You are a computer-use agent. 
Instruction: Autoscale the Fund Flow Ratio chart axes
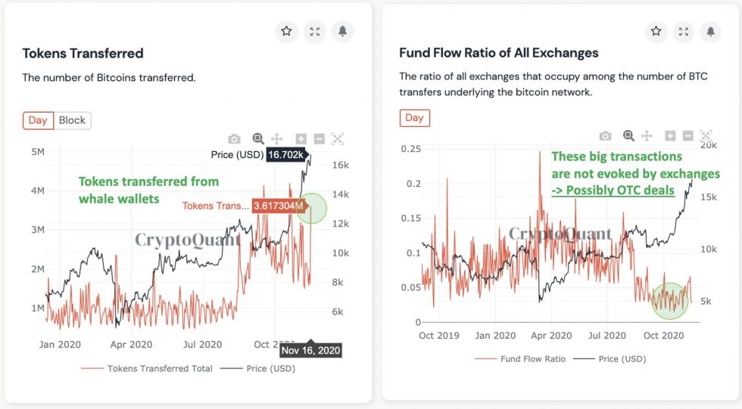[x=708, y=136]
